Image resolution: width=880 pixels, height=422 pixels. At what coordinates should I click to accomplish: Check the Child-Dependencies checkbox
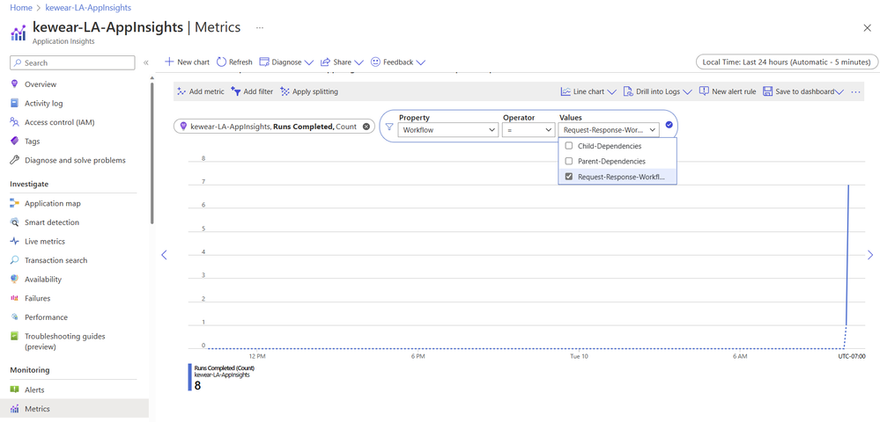coord(568,146)
